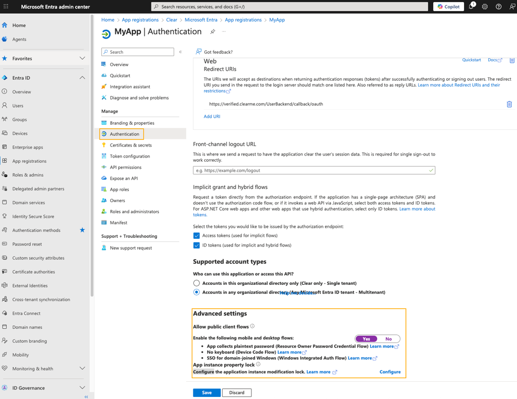Click Add URI link

point(212,116)
